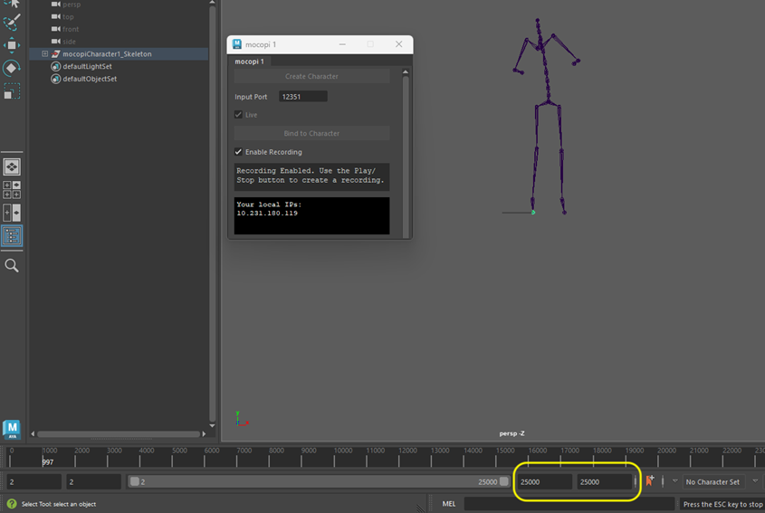The height and width of the screenshot is (513, 765).
Task: Uncheck the Enable Recording checkbox
Action: [239, 152]
